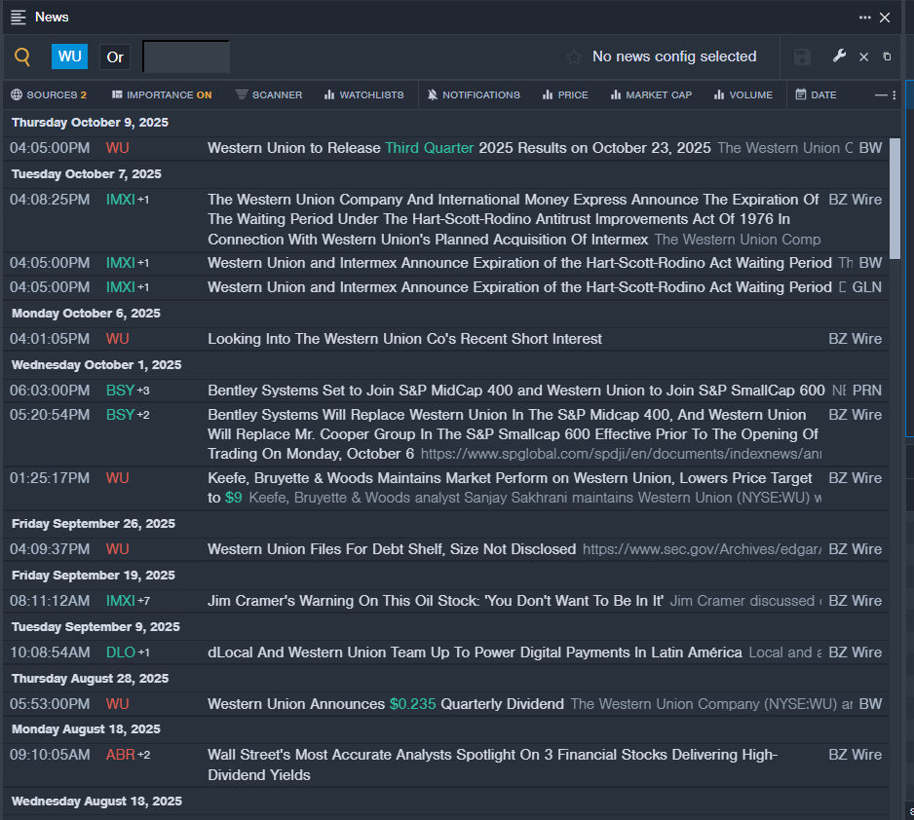914x820 pixels.
Task: Click the copy window icon in toolbar
Action: (x=887, y=57)
